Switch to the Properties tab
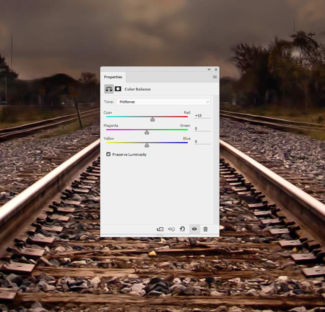Viewport: 325px width, 312px height. pos(113,77)
